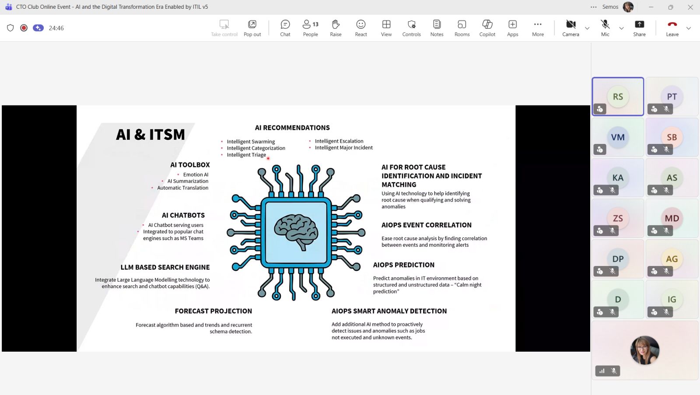Launch Copilot in the meeting

(487, 28)
